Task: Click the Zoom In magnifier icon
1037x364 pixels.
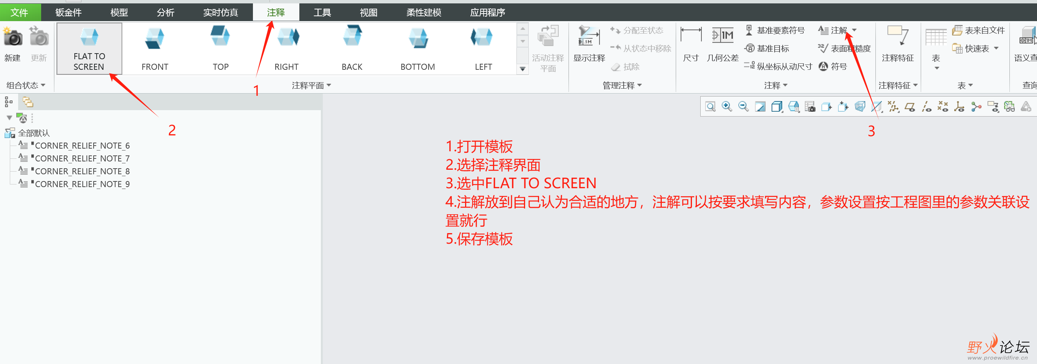Action: click(x=727, y=107)
